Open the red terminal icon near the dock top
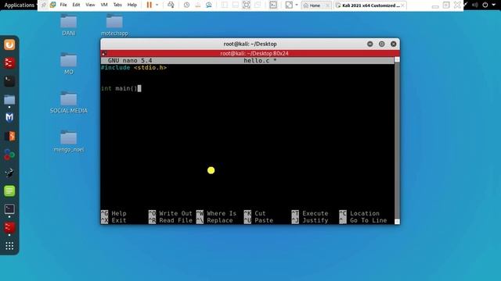501x281 pixels. (x=9, y=62)
